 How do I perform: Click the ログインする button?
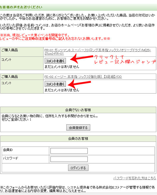tap(78, 168)
